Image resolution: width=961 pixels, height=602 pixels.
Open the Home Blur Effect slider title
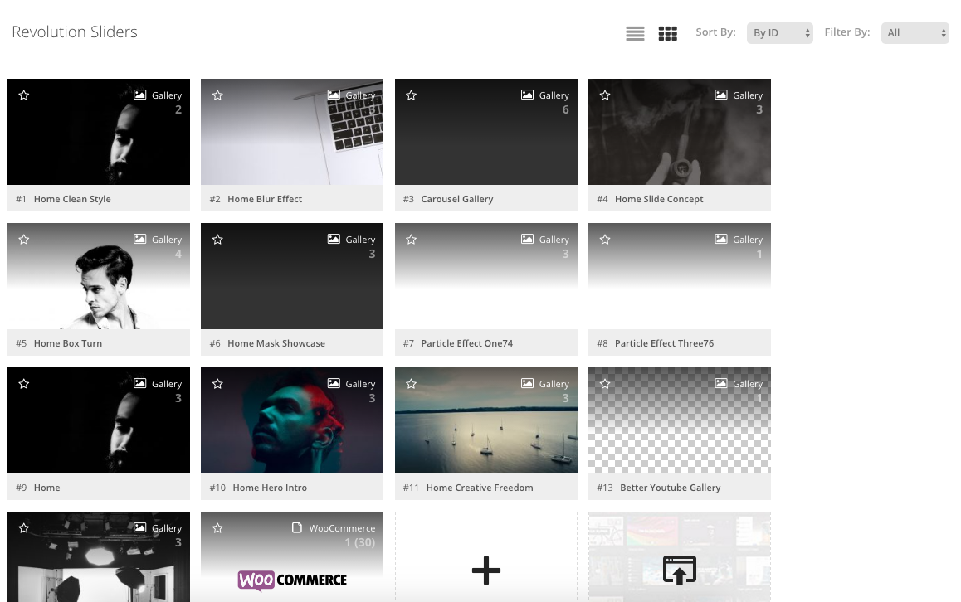coord(265,199)
